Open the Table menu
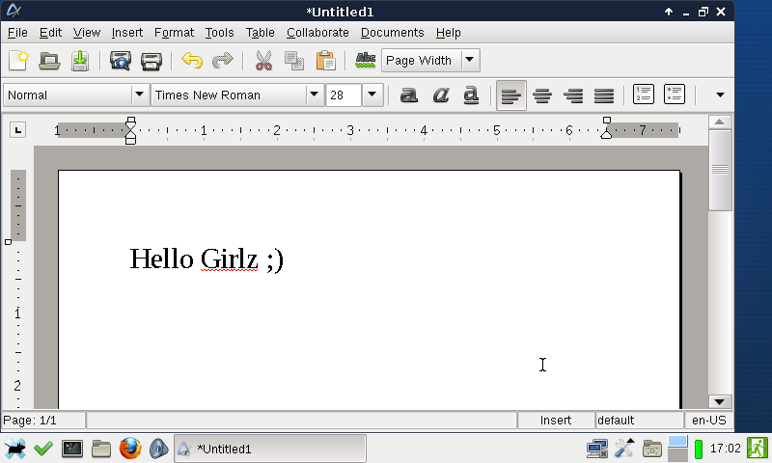772x463 pixels. click(260, 33)
